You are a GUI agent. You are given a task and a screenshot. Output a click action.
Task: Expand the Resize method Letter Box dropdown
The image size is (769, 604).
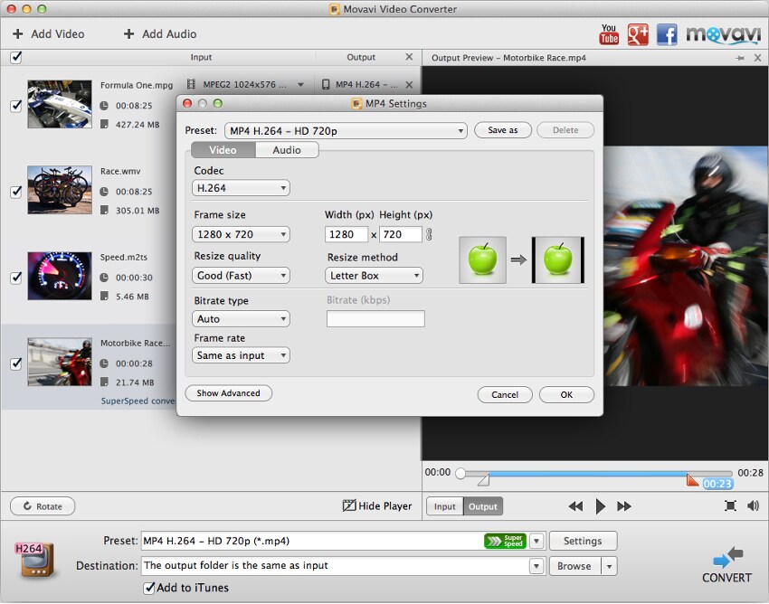pos(374,276)
